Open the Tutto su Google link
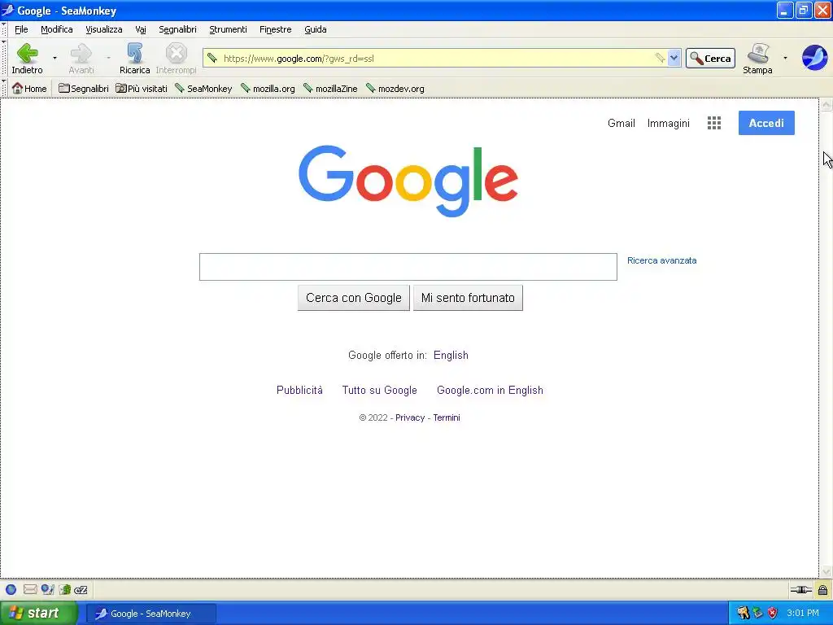The width and height of the screenshot is (833, 625). tap(379, 390)
